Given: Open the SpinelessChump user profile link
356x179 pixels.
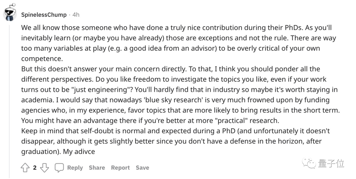Looking at the screenshot, I should (44, 15).
